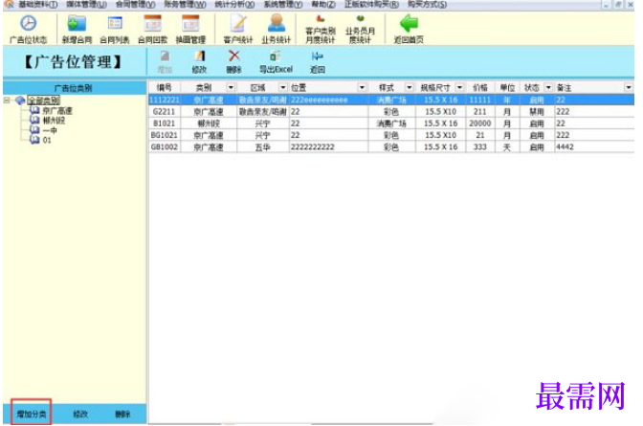Click the 五华 region cell

[x=262, y=146]
